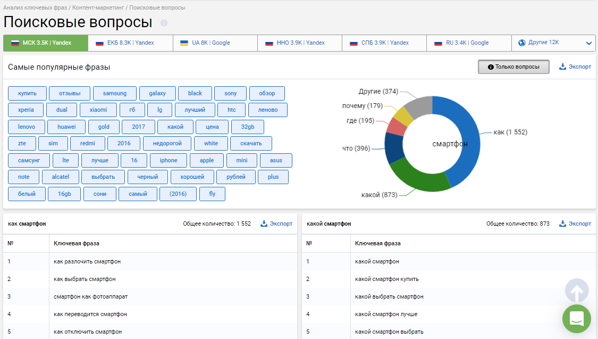The width and height of the screenshot is (598, 339).
Task: Select the 'купить' phrase tag
Action: [x=28, y=93]
